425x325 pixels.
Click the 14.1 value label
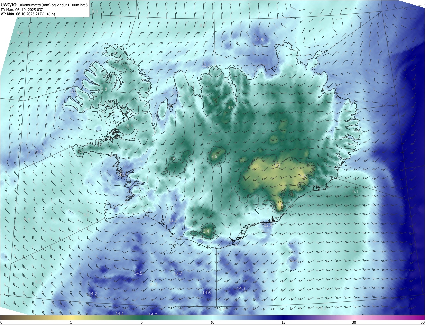120,313
